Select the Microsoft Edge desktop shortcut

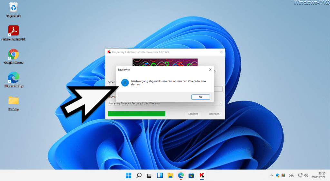point(14,80)
